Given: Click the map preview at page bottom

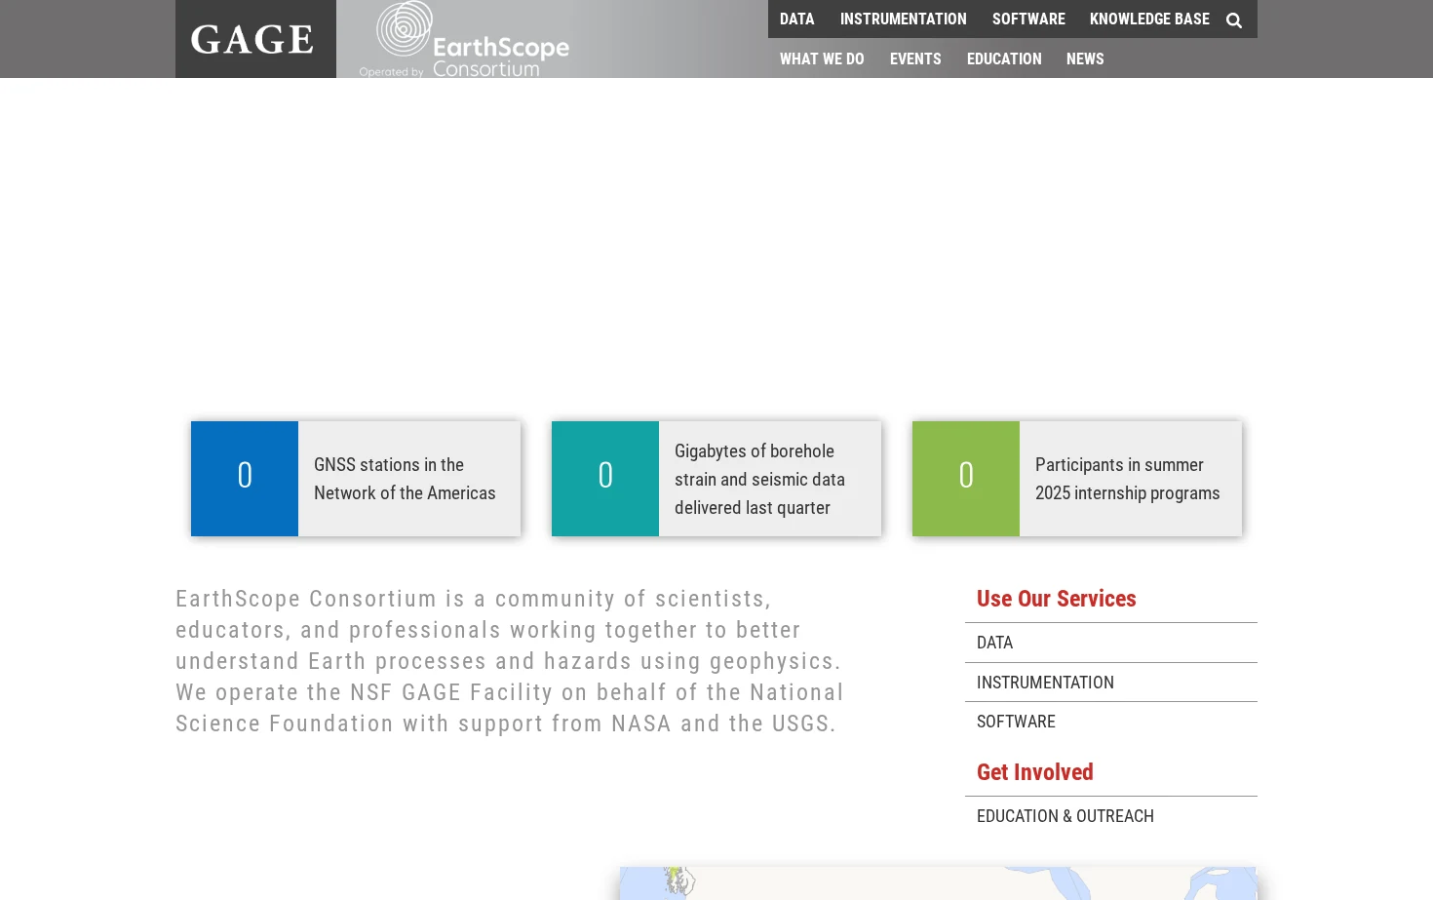Looking at the screenshot, I should [x=938, y=883].
